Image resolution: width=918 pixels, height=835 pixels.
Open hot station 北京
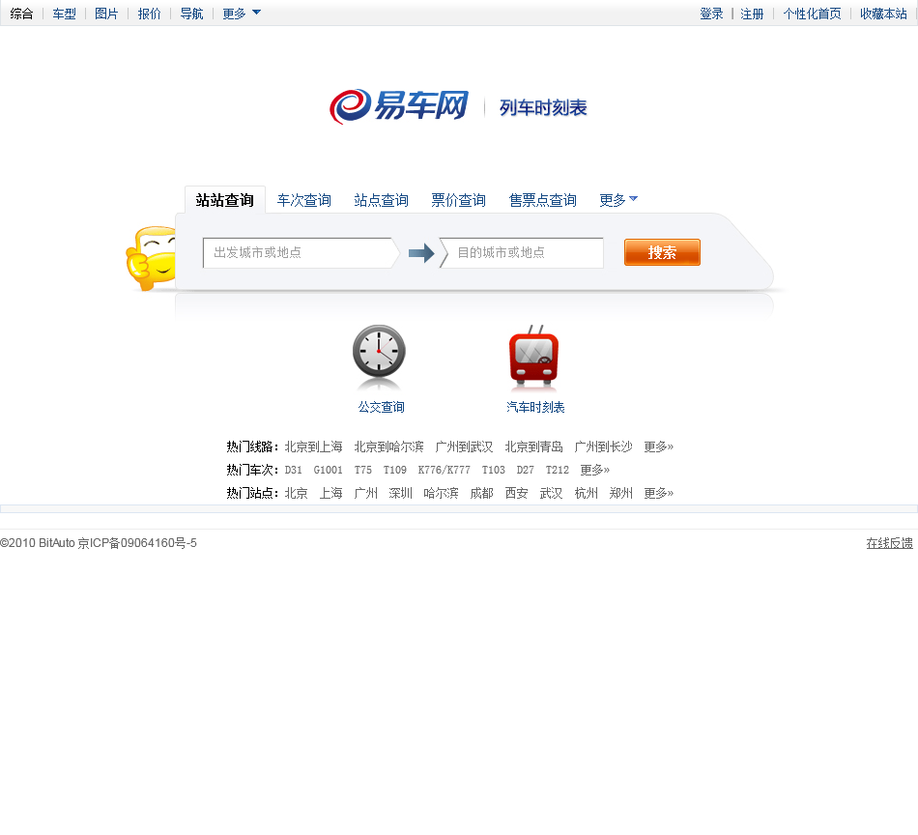point(297,493)
